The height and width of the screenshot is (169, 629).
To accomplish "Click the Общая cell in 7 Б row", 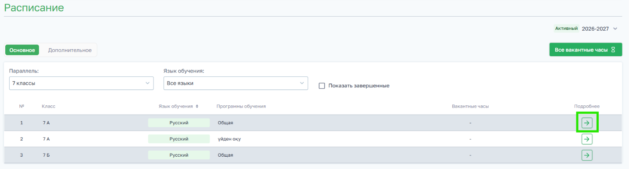I will click(225, 155).
